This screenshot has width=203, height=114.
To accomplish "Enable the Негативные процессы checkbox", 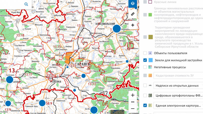I will (x=145, y=67).
